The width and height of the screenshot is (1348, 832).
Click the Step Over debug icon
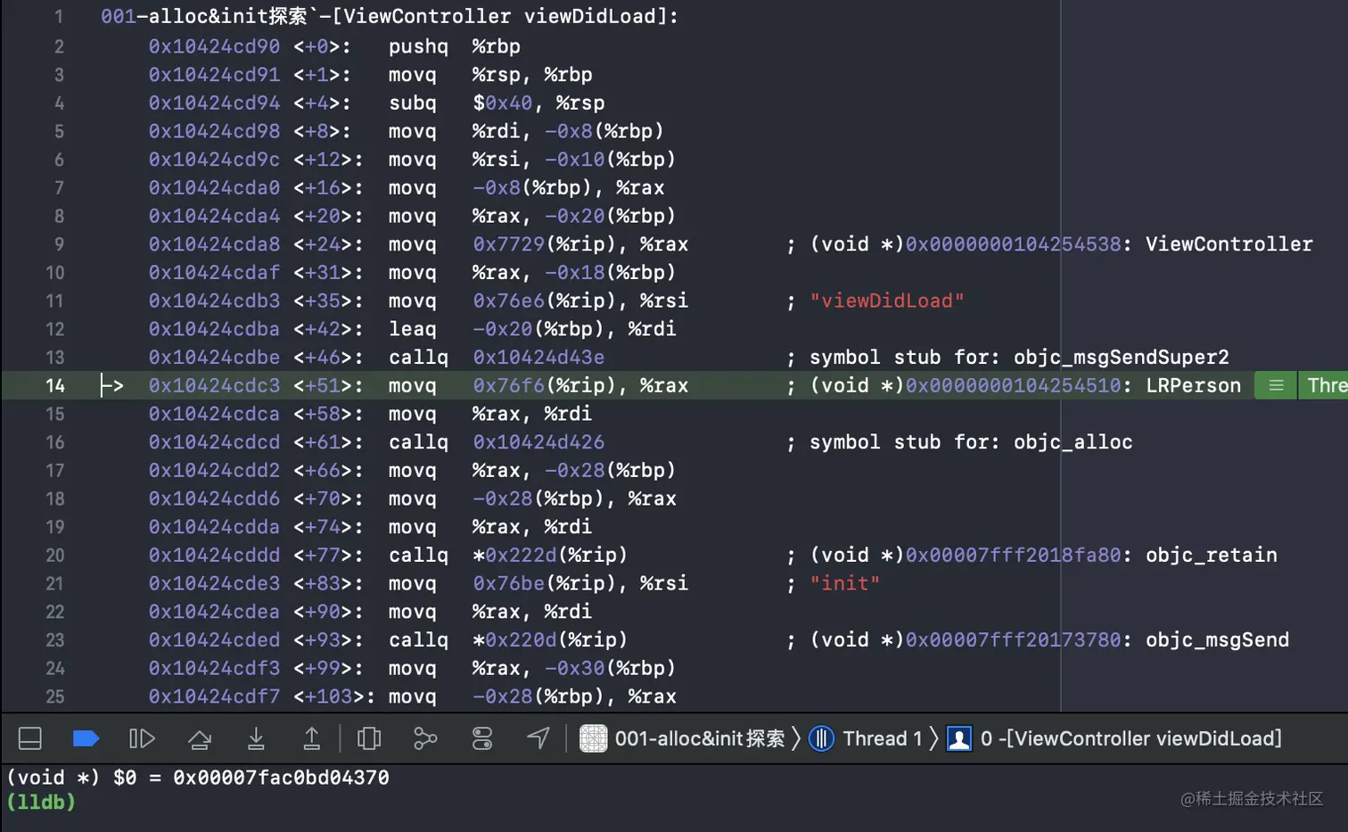click(200, 738)
